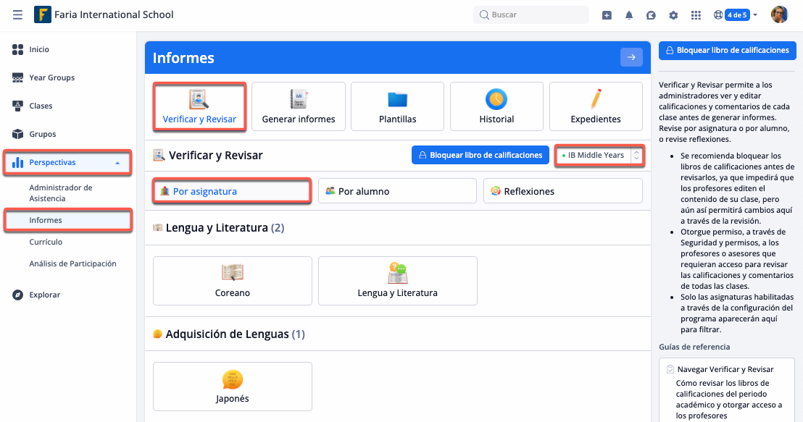
Task: Open the 4 de 5 language dropdown
Action: (737, 15)
